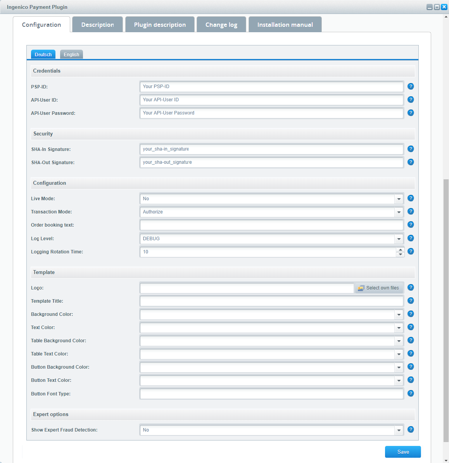The image size is (449, 463).
Task: Open the Background Color dropdown
Action: coord(399,314)
